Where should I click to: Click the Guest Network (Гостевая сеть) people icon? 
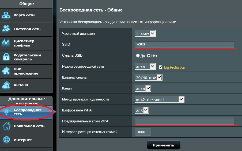(6, 29)
